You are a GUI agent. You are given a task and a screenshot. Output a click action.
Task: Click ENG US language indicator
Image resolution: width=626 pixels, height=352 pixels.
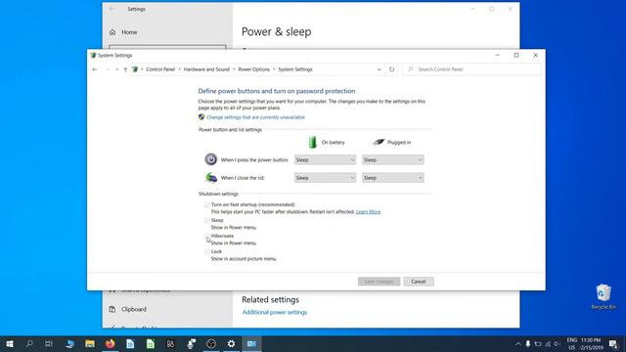[x=571, y=344]
